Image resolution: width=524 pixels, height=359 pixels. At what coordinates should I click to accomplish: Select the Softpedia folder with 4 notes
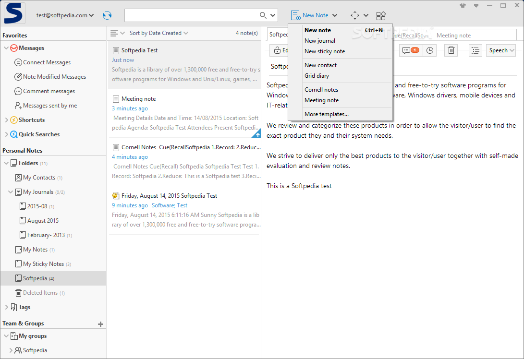pyautogui.click(x=53, y=278)
